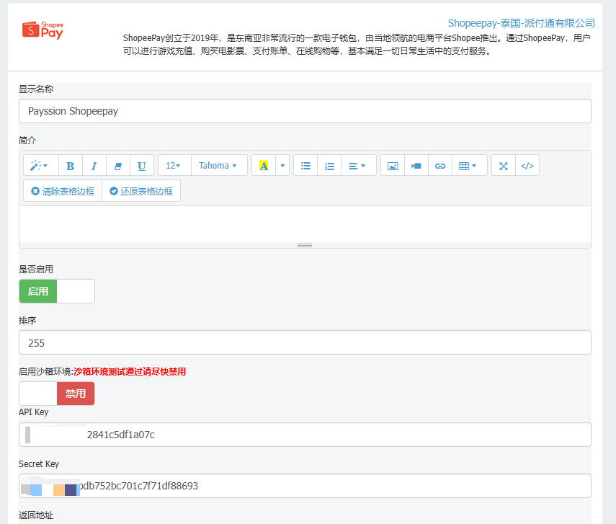
Task: Open the HTML code view
Action: [x=527, y=166]
